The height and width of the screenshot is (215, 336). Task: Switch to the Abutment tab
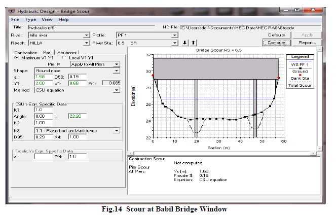(66, 52)
